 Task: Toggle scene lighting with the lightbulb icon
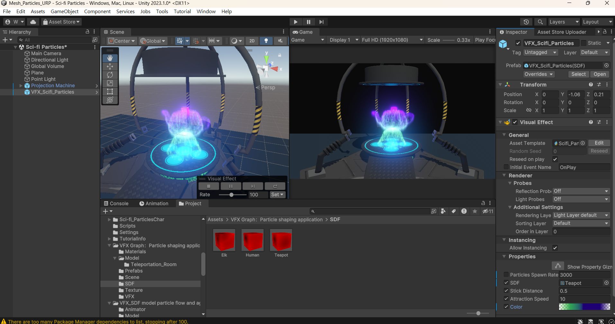tap(266, 41)
